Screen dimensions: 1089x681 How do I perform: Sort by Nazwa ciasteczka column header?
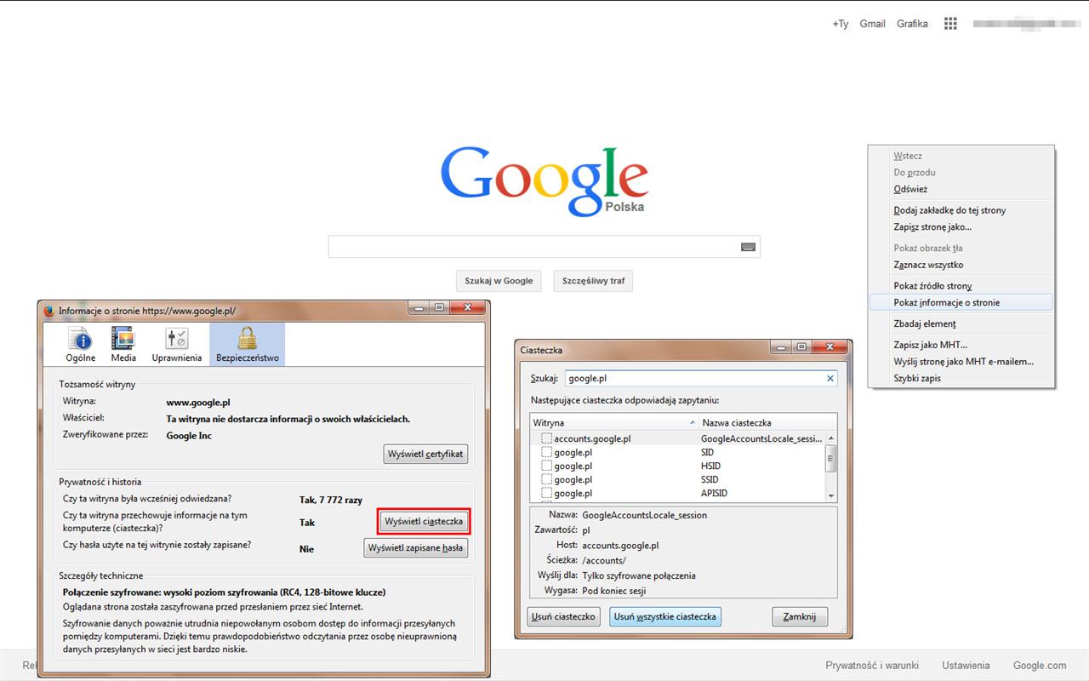pos(761,423)
